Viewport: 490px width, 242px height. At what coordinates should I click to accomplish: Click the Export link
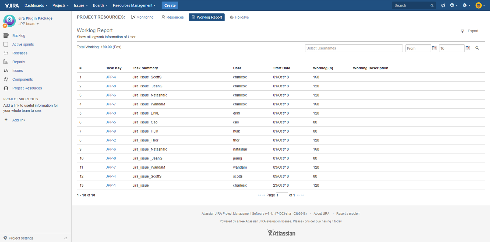point(473,31)
